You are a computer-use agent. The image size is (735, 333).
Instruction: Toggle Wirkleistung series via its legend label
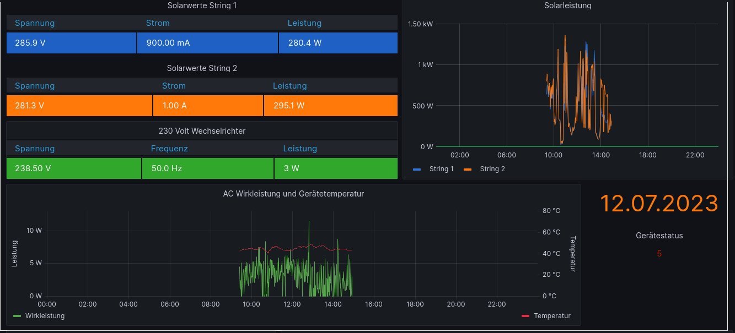[x=45, y=316]
